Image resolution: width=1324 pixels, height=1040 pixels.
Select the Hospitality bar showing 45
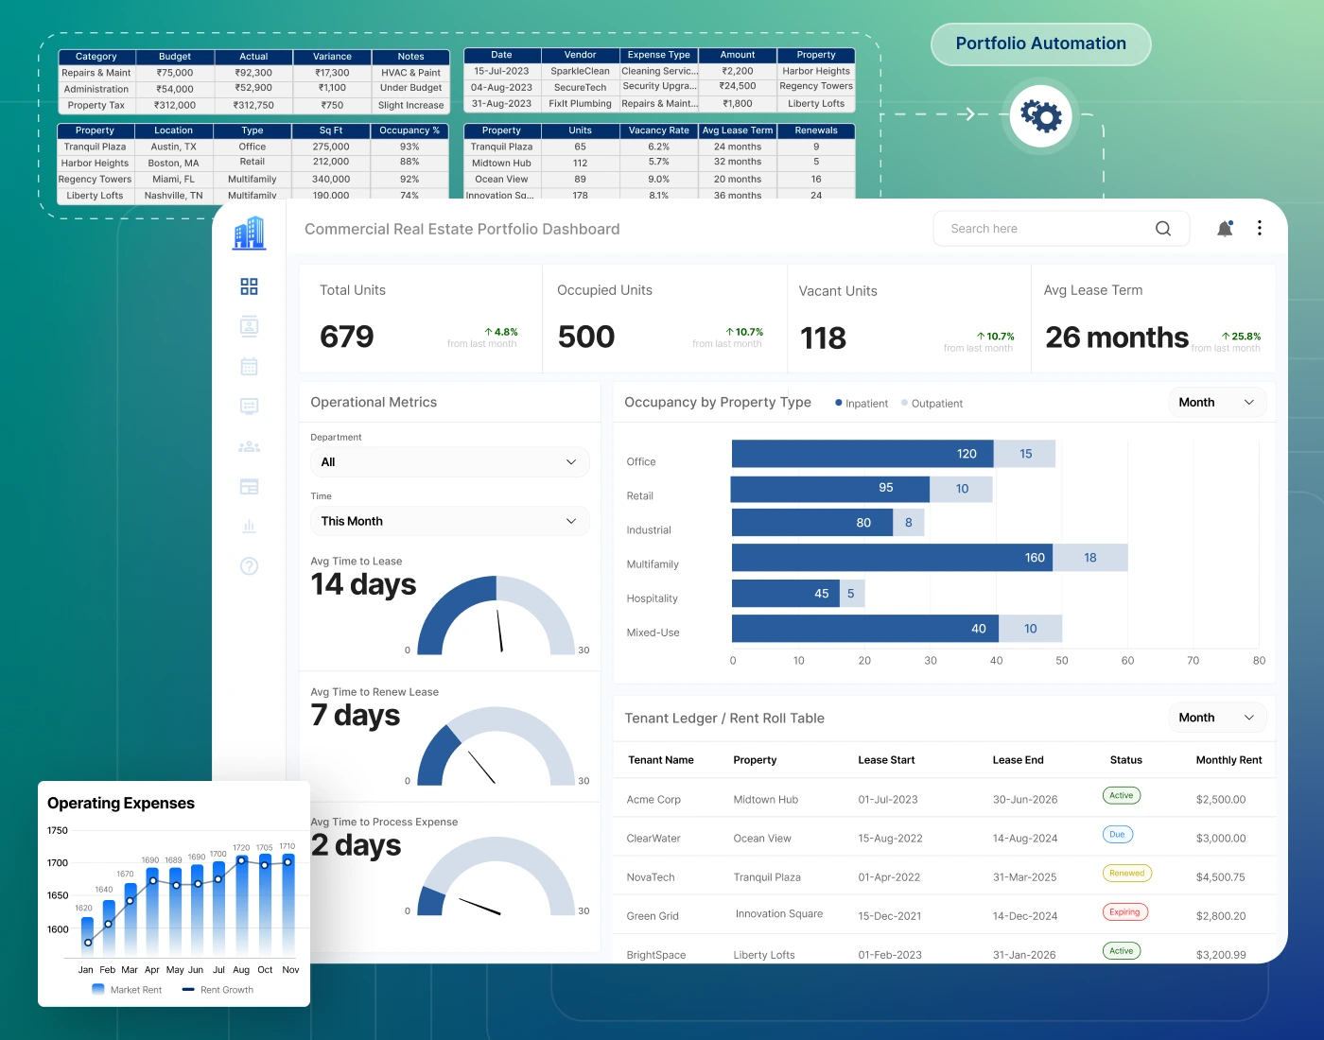[786, 594]
